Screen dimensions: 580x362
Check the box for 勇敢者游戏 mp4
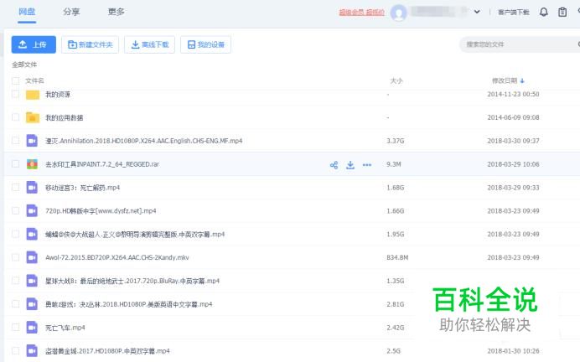(16, 304)
